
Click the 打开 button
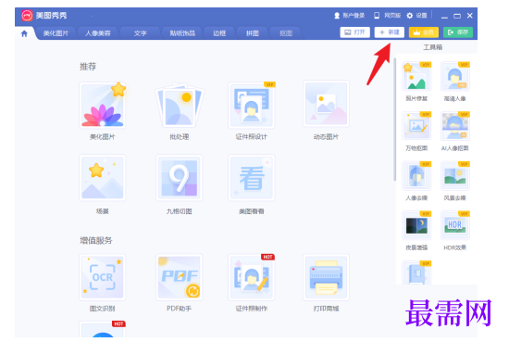pyautogui.click(x=354, y=32)
